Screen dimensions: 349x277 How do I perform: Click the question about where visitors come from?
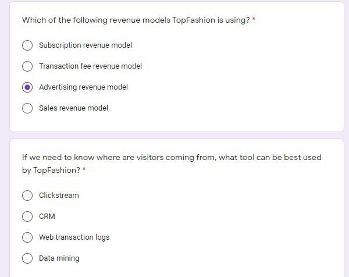(172, 164)
